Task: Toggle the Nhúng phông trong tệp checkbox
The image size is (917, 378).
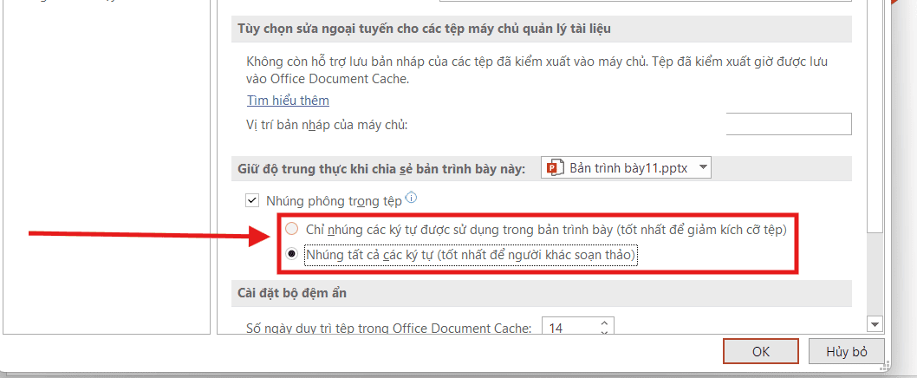Action: pyautogui.click(x=252, y=200)
